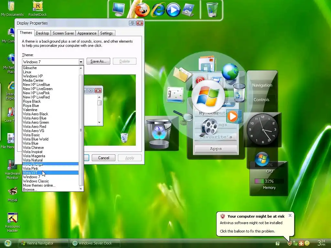Click Cancel in Display Properties
Viewport: 331px width, 248px height.
[104, 158]
